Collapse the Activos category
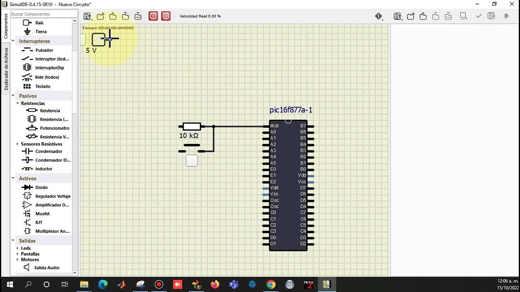The width and height of the screenshot is (520, 292). [13, 178]
